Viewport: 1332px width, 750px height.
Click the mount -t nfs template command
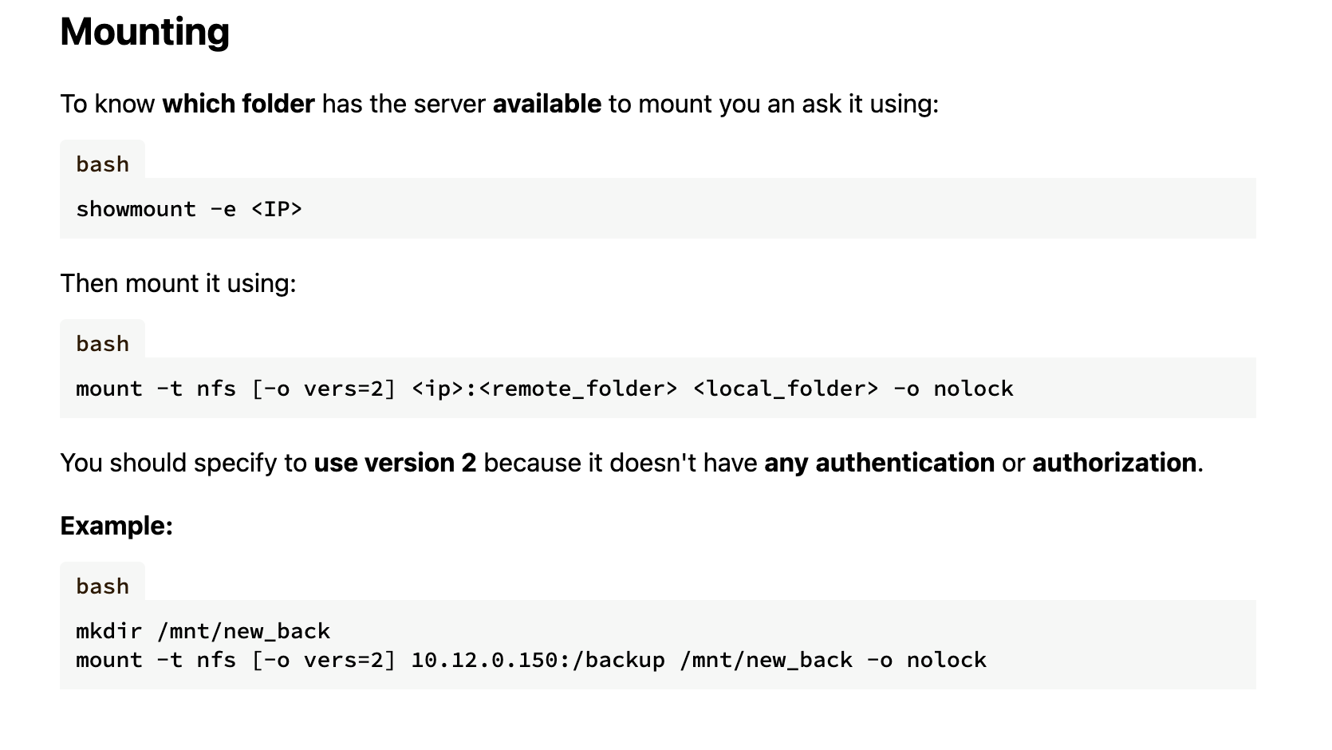[x=545, y=389]
